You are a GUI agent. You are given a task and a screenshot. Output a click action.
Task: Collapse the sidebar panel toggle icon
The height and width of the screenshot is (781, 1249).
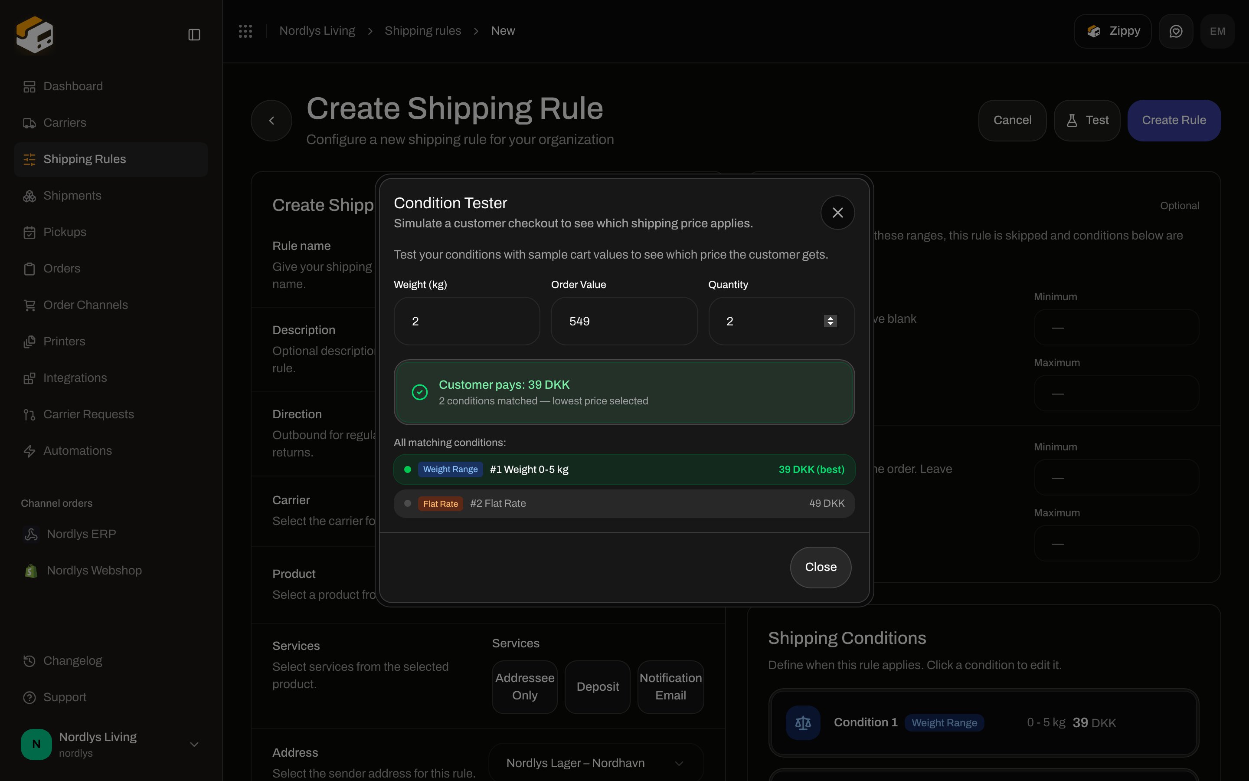[194, 35]
